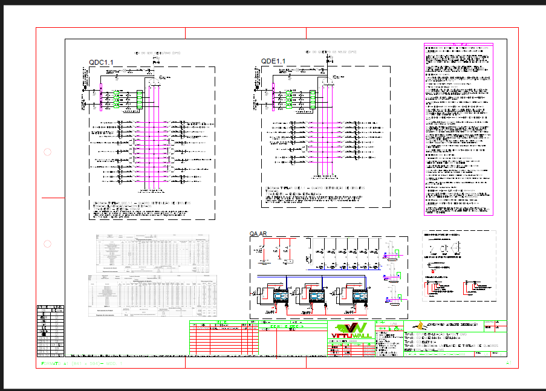Image resolution: width=546 pixels, height=391 pixels.
Task: Click the dashed symbol legend box
Action: pos(459,265)
